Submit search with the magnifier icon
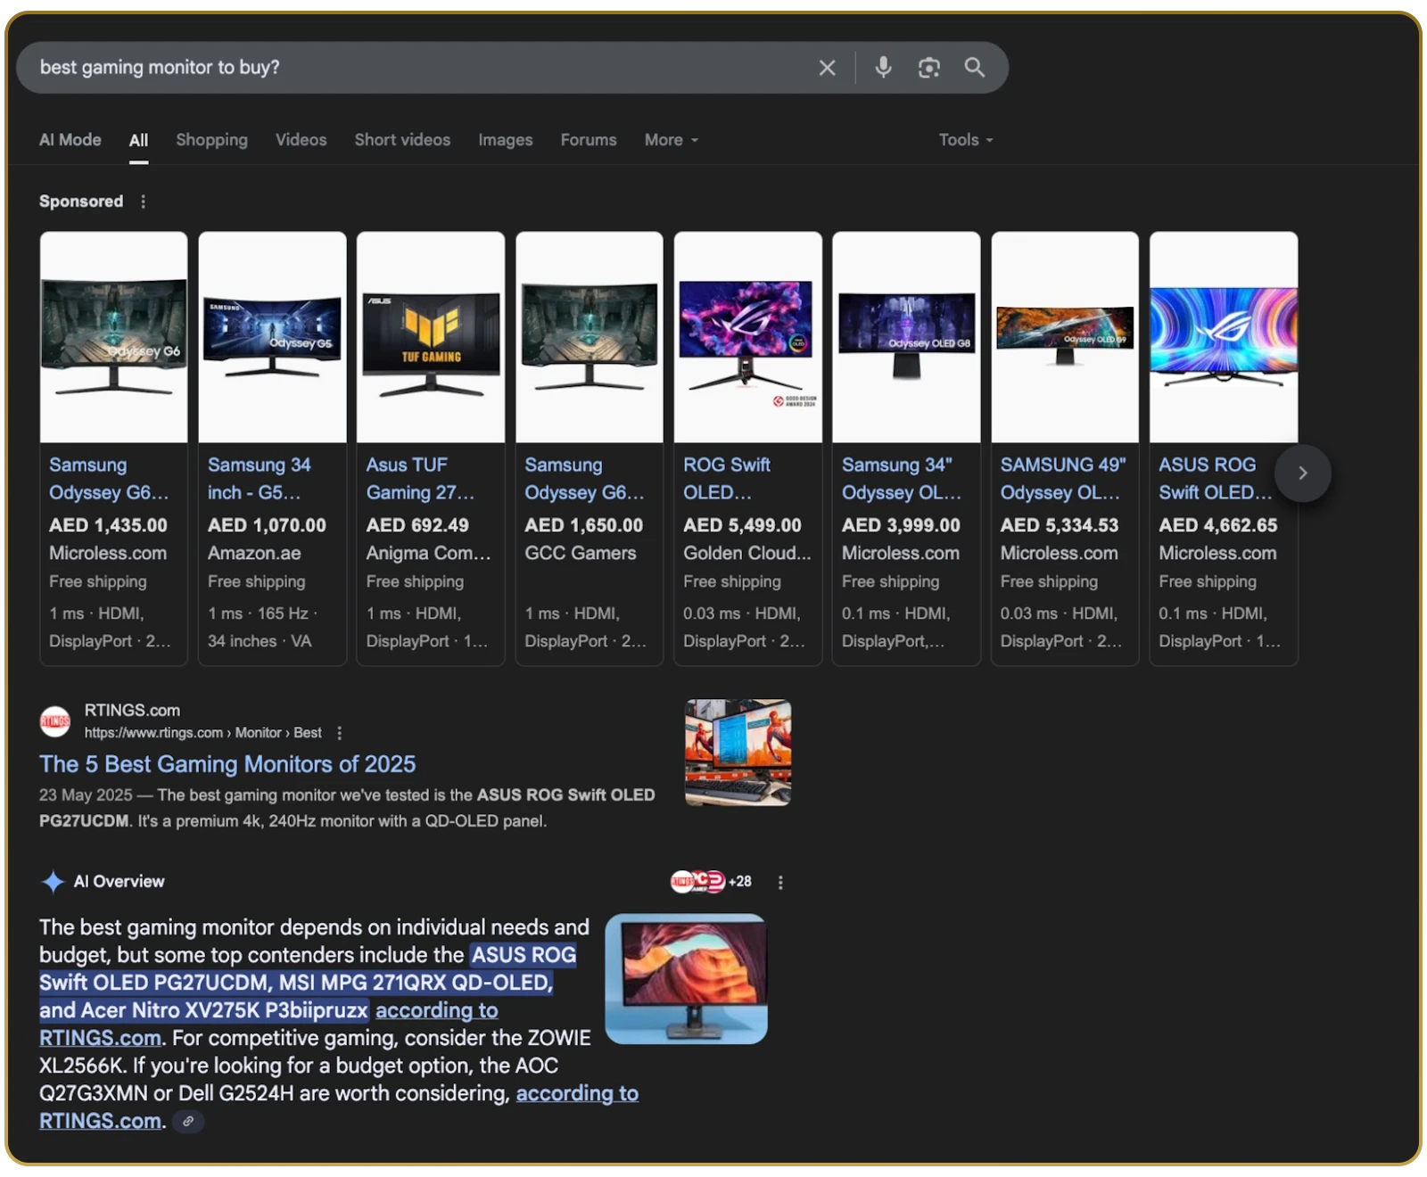The width and height of the screenshot is (1427, 1177). [x=975, y=67]
